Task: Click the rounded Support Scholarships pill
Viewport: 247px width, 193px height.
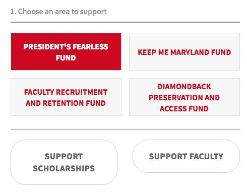Action: coord(64,162)
